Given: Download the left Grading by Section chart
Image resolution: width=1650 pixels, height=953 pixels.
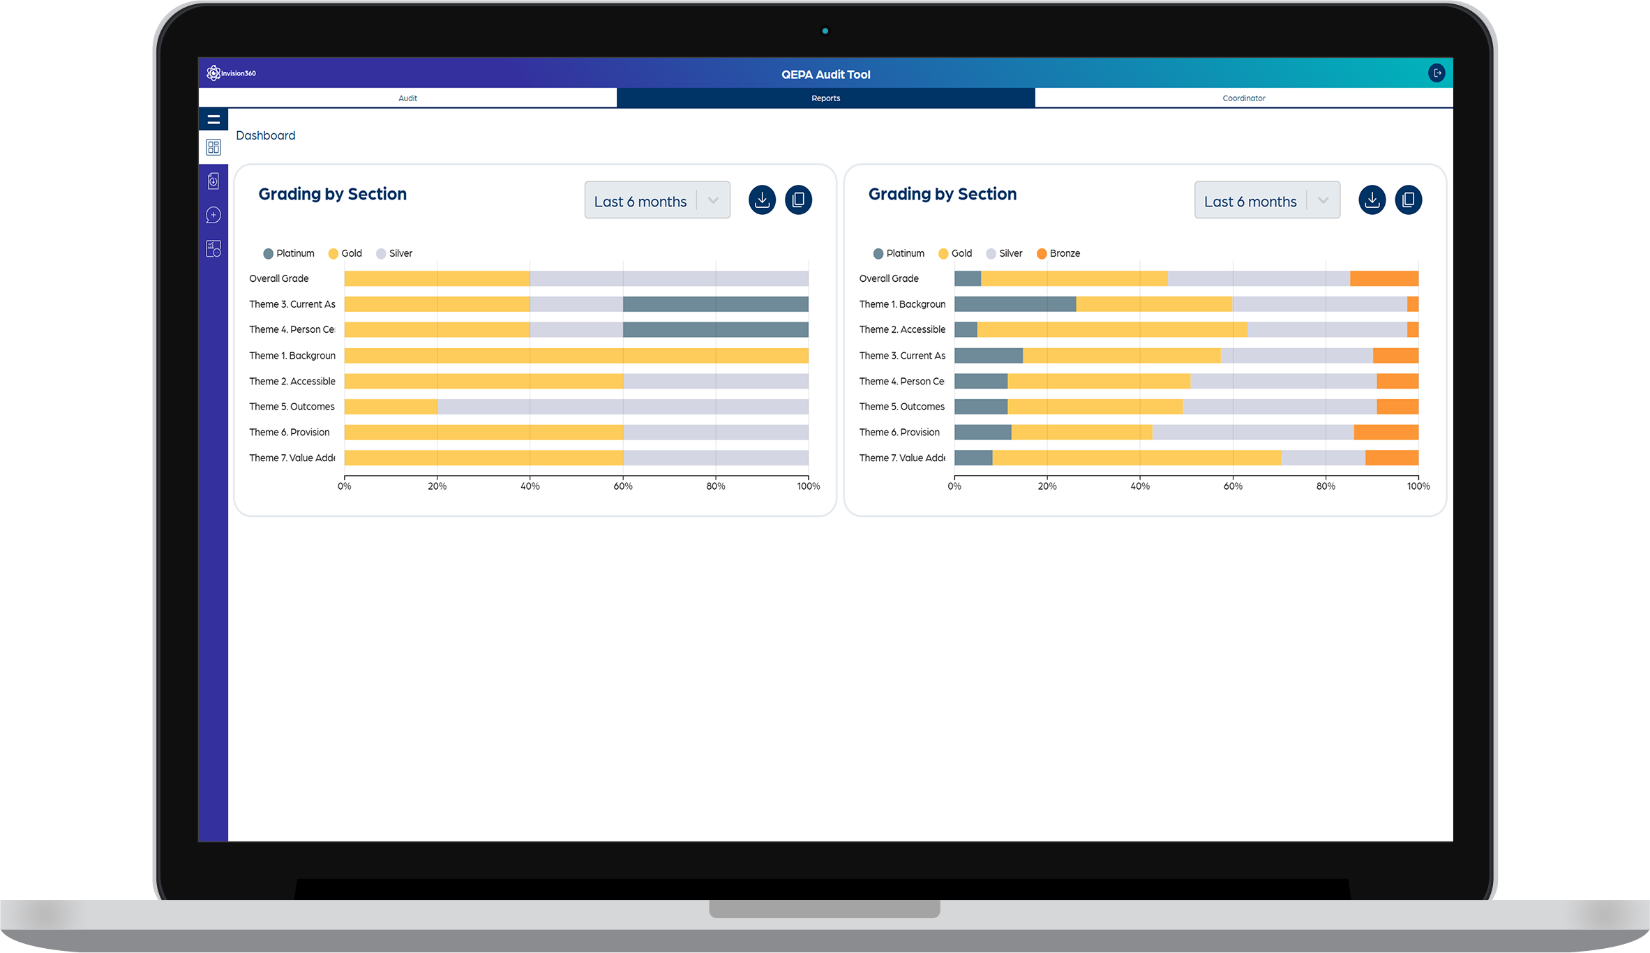Looking at the screenshot, I should tap(762, 200).
